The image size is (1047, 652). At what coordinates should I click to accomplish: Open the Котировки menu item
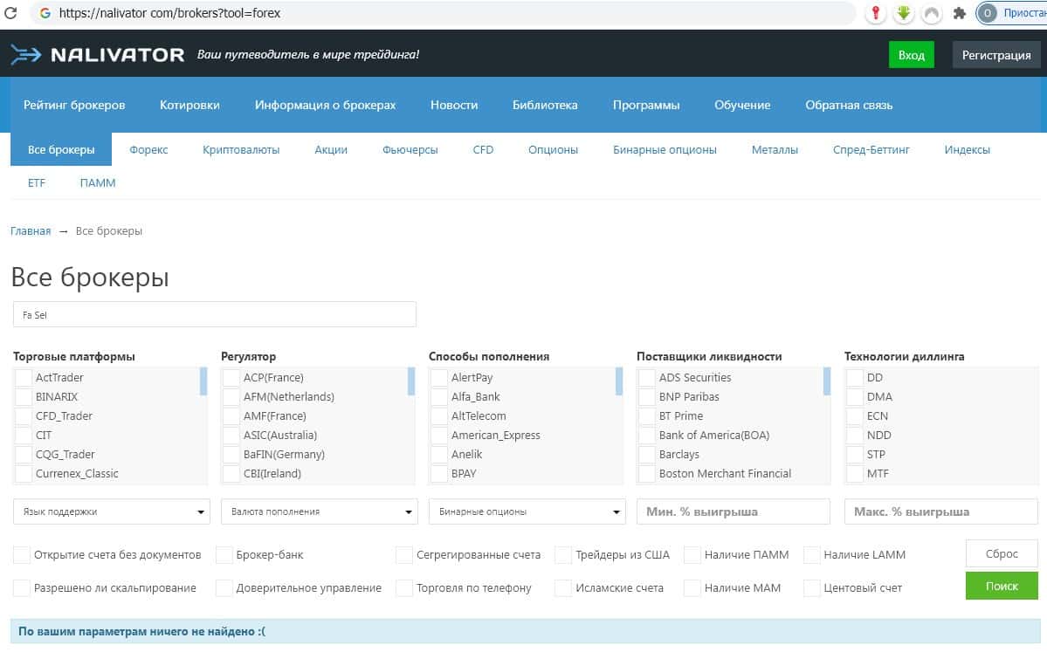click(189, 105)
